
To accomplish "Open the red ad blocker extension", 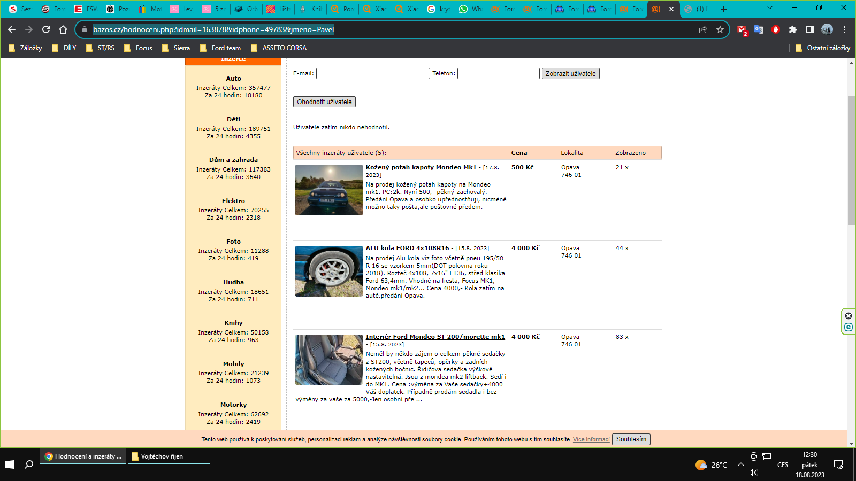I will point(776,29).
